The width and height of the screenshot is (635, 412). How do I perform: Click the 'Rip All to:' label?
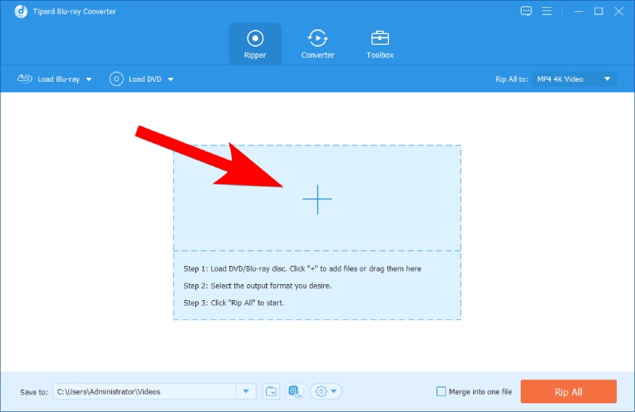coord(511,79)
